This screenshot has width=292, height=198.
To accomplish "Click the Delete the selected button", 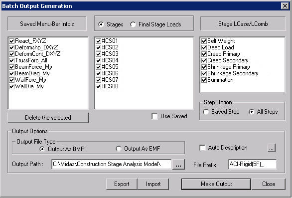I will (48, 118).
